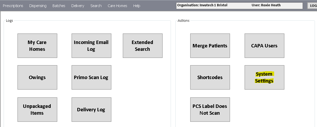Image resolution: width=317 pixels, height=127 pixels.
Task: Open the Delivery menu
Action: point(78,6)
